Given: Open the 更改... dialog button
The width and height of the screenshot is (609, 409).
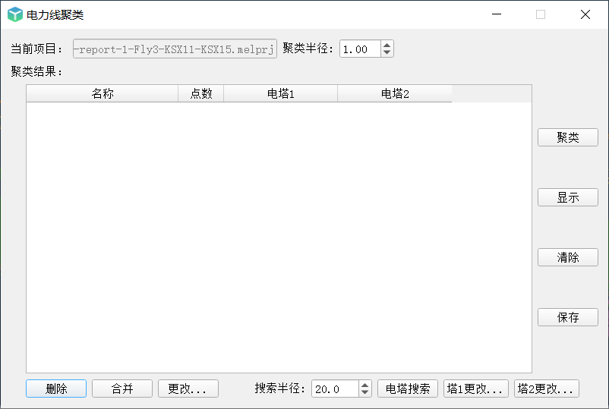Looking at the screenshot, I should point(188,389).
